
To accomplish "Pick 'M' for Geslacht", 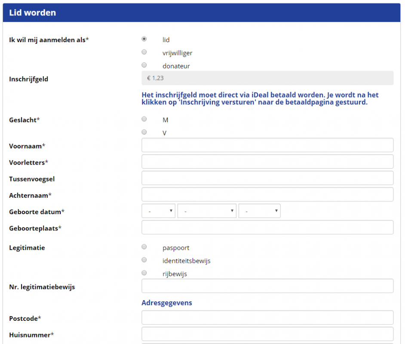I will (x=144, y=119).
